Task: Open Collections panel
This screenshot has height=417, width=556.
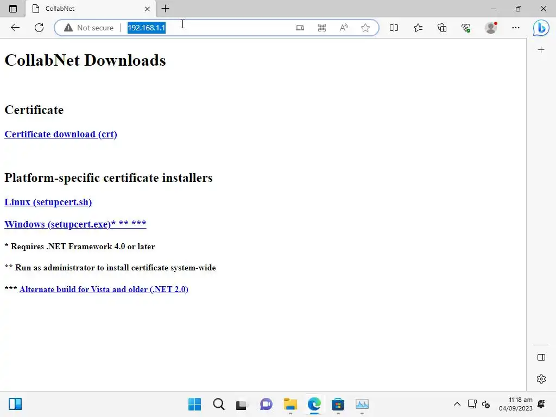Action: coord(442,28)
